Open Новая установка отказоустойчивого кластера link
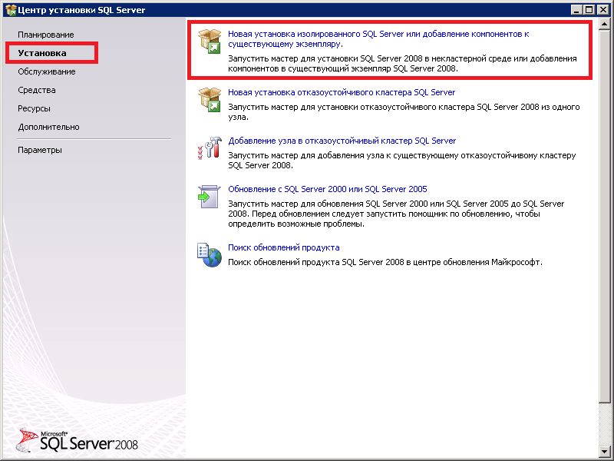The height and width of the screenshot is (461, 614). click(x=342, y=92)
